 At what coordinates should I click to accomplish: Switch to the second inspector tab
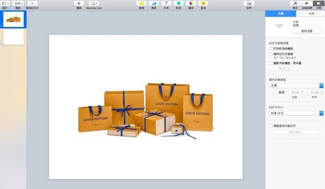click(311, 14)
